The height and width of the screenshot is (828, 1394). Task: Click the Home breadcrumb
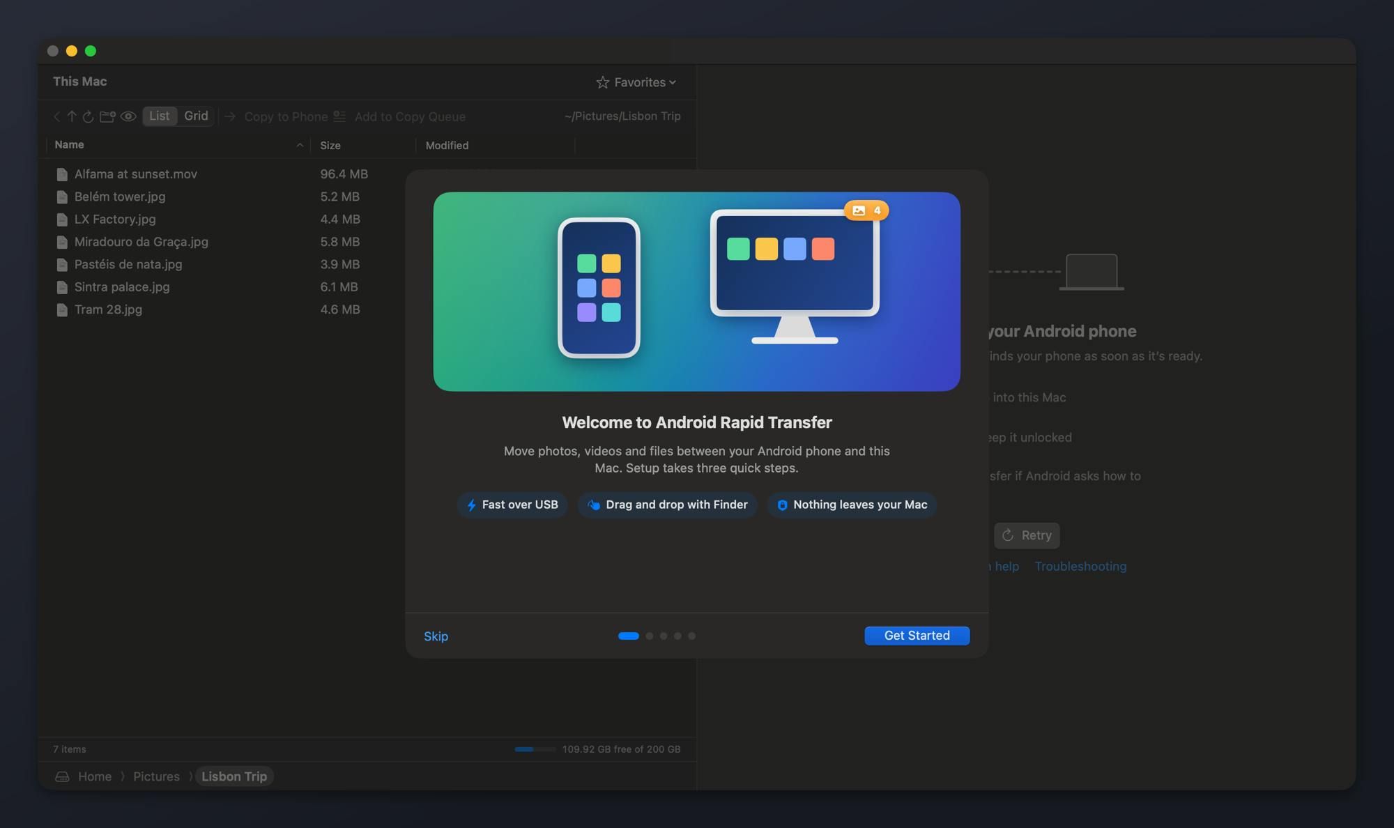click(95, 776)
